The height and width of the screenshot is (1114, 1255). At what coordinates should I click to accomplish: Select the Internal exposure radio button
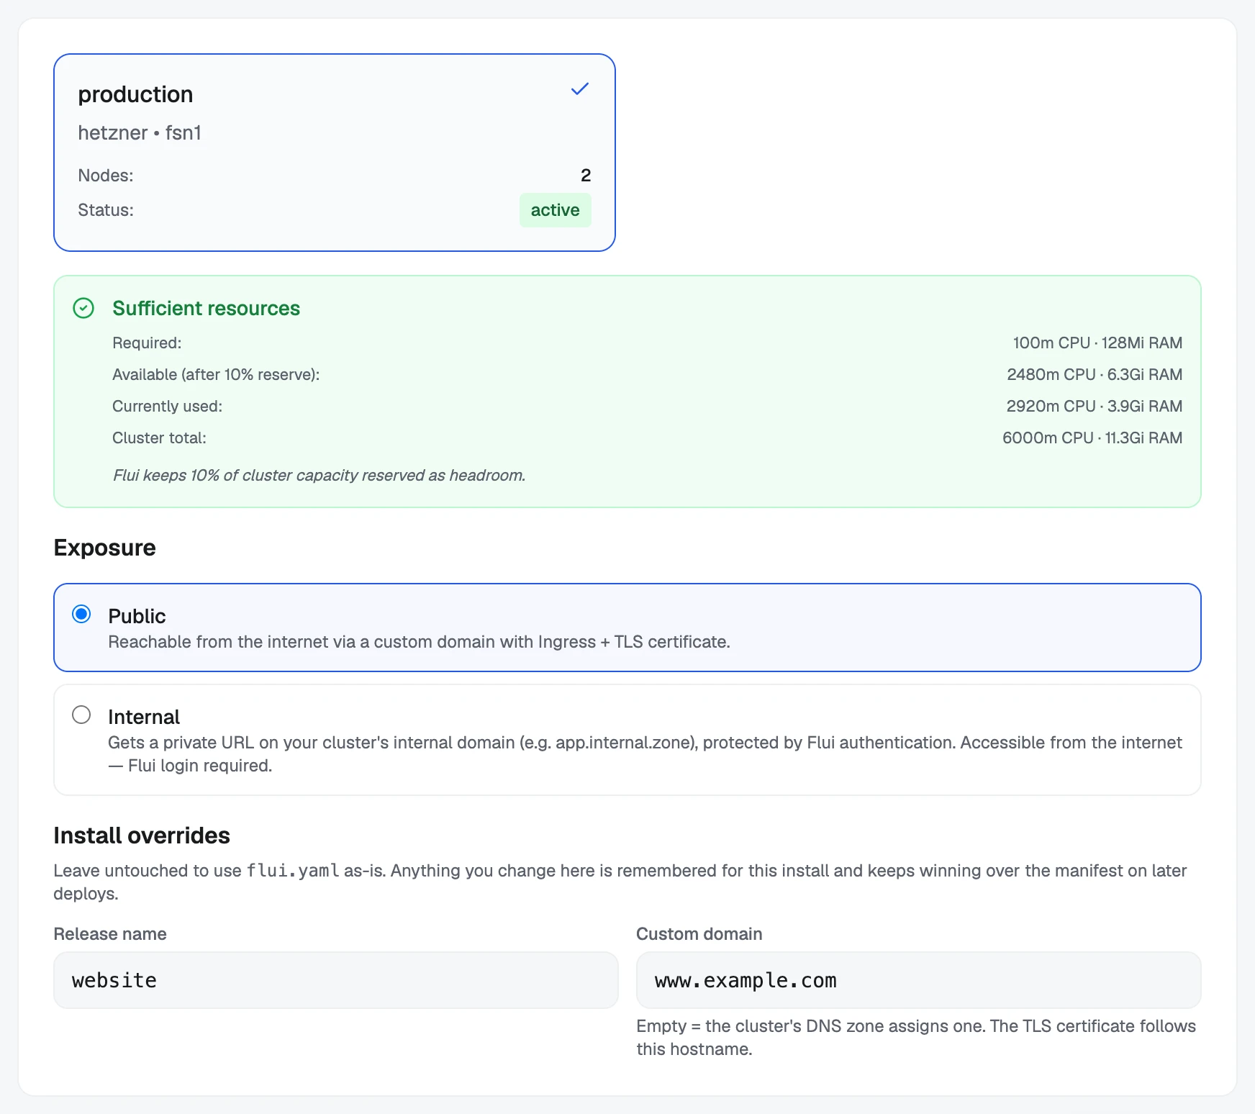(81, 715)
